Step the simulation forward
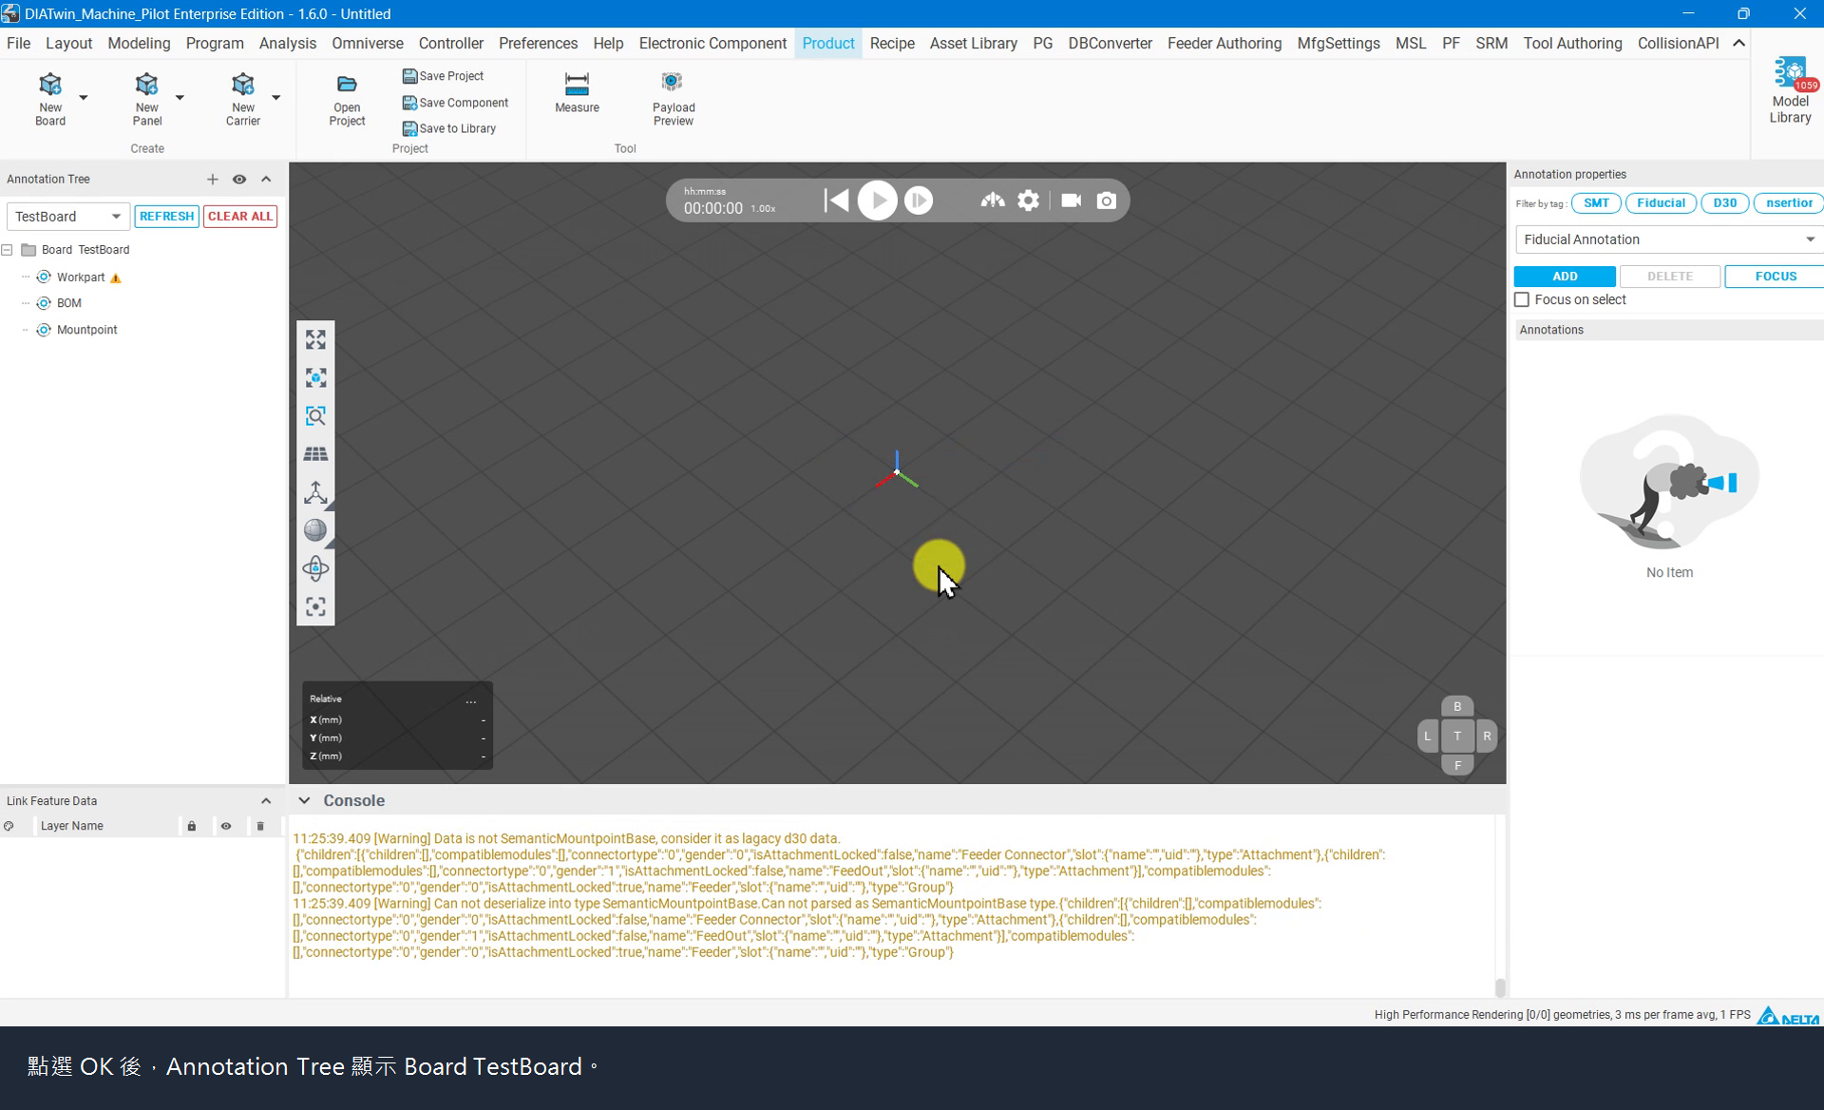This screenshot has width=1824, height=1110. click(919, 201)
